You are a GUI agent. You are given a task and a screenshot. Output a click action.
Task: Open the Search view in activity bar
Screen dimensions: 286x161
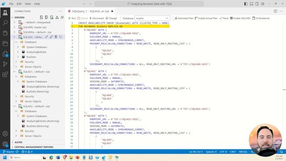(5, 23)
